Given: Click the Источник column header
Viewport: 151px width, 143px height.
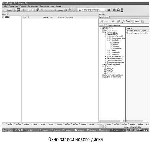Looking at the screenshot, I should pos(69,17).
